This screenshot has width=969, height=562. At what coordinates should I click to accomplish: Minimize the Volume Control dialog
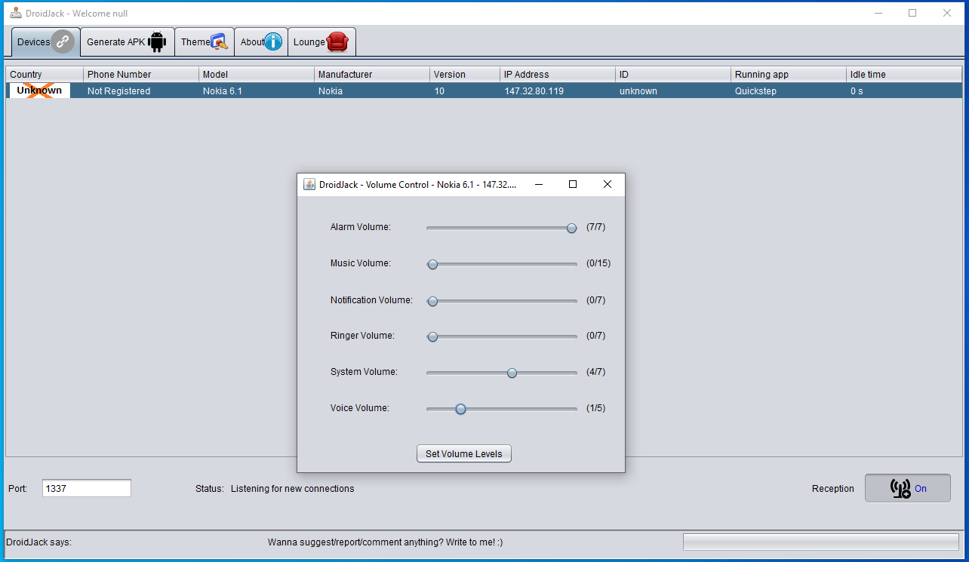(539, 184)
